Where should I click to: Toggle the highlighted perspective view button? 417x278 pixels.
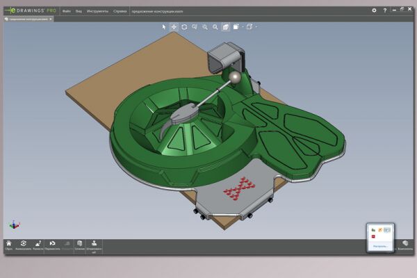[x=225, y=27]
